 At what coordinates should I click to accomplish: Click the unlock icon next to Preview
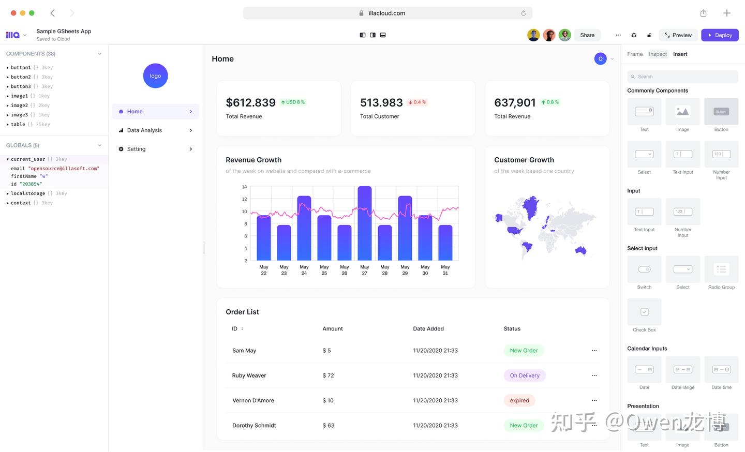point(649,35)
